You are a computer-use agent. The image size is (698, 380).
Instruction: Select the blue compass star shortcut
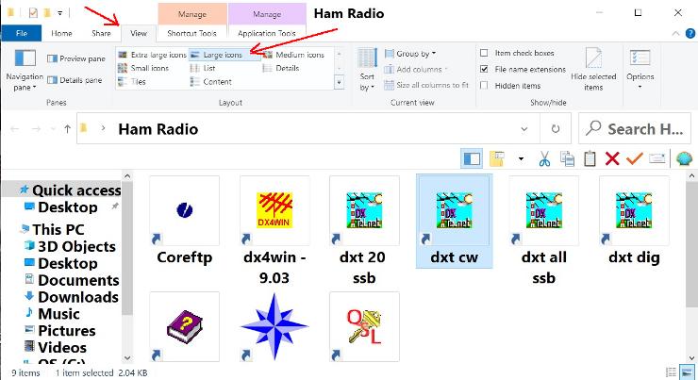tap(274, 326)
